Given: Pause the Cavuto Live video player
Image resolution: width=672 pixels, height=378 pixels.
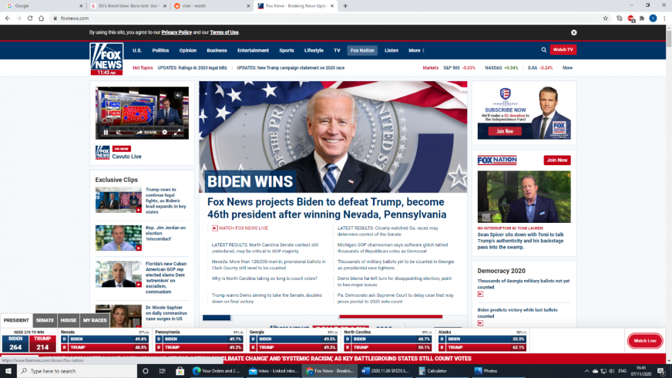Looking at the screenshot, I should 106,132.
